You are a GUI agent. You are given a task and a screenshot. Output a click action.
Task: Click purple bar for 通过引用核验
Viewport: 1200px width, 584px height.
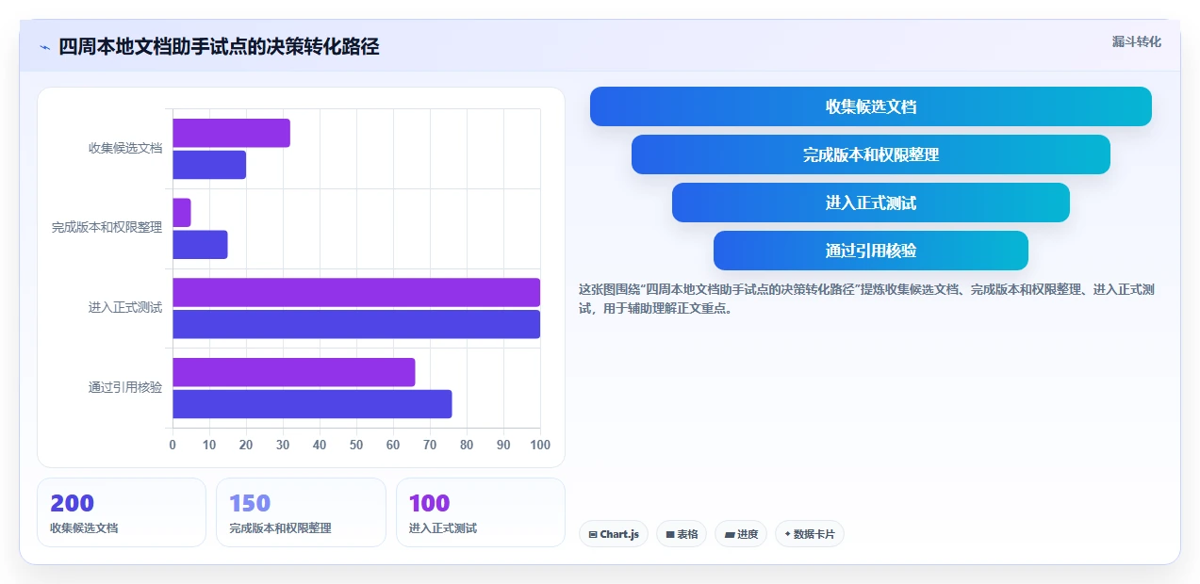294,372
